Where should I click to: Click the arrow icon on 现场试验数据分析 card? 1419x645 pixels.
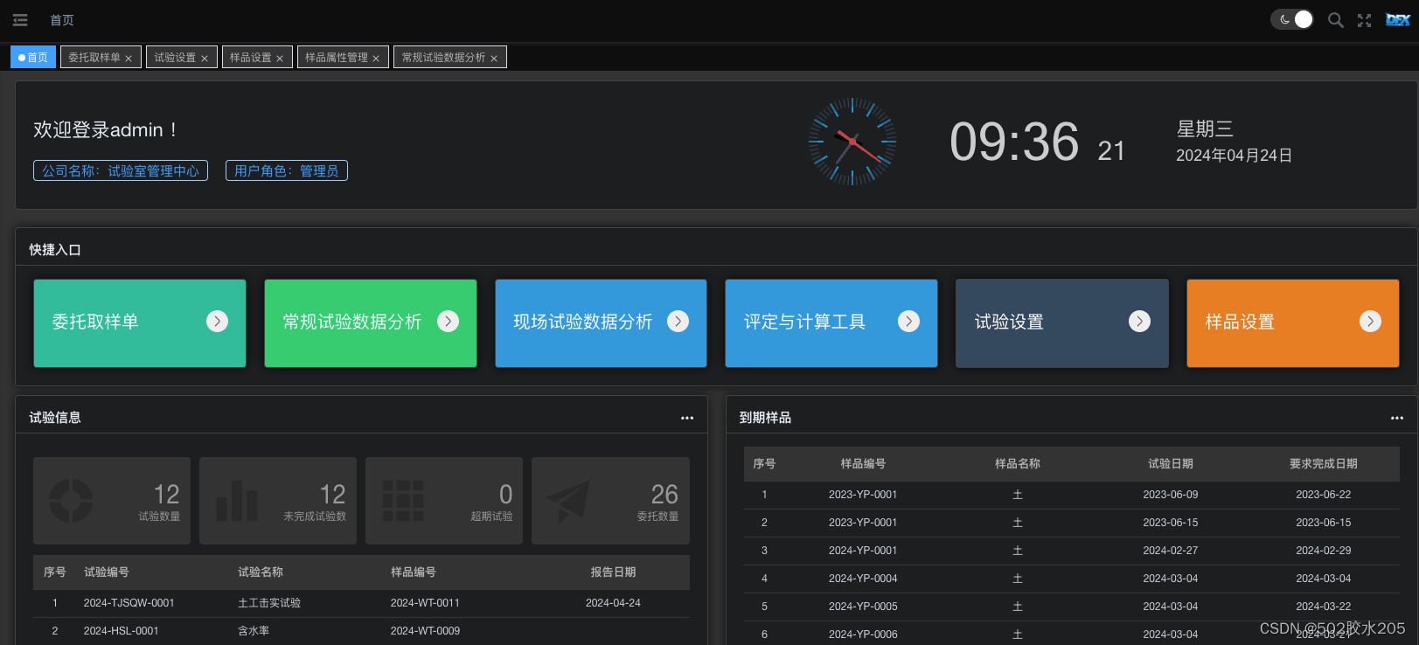678,322
